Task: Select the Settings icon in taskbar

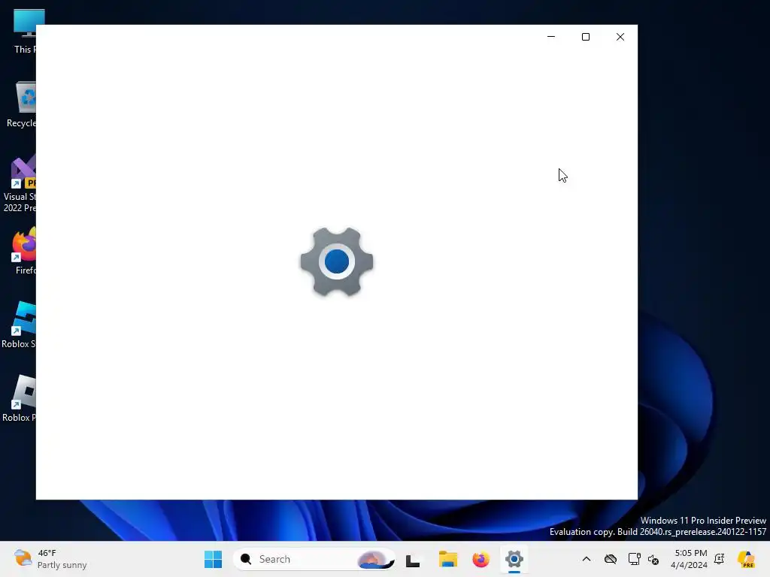Action: point(514,559)
